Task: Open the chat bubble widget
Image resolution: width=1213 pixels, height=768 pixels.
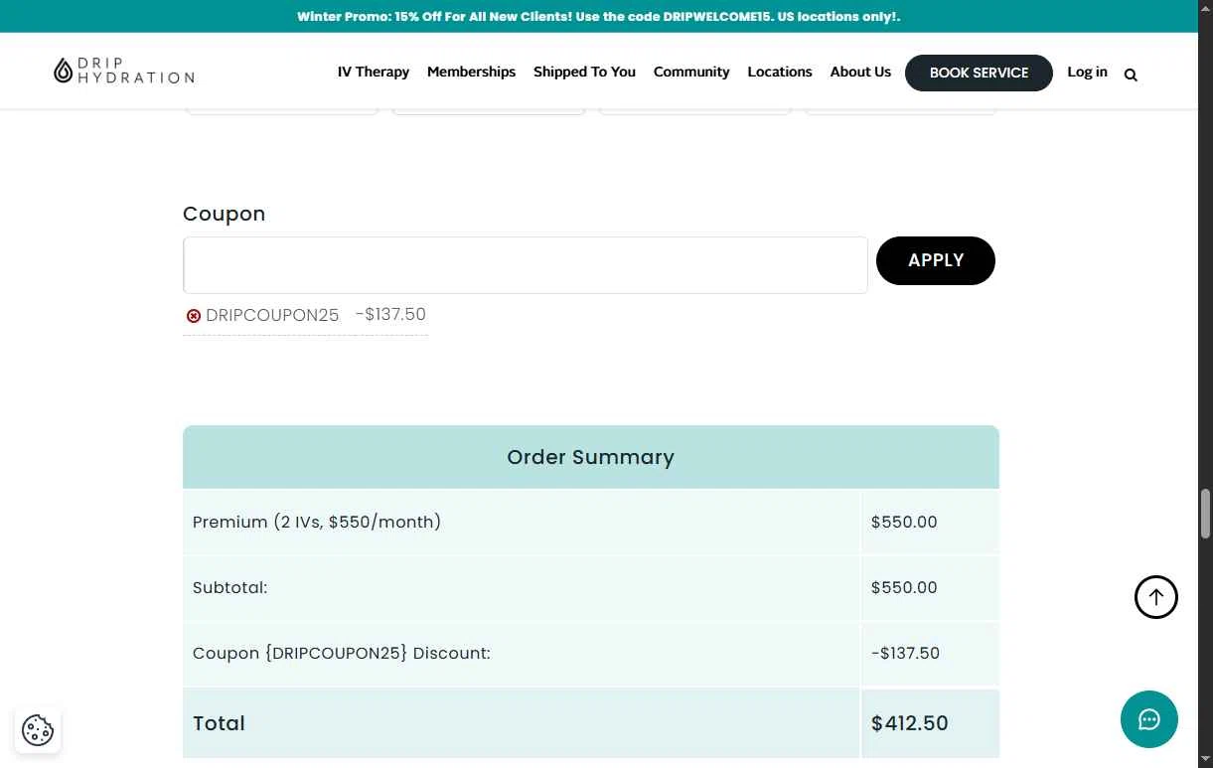Action: [1149, 719]
